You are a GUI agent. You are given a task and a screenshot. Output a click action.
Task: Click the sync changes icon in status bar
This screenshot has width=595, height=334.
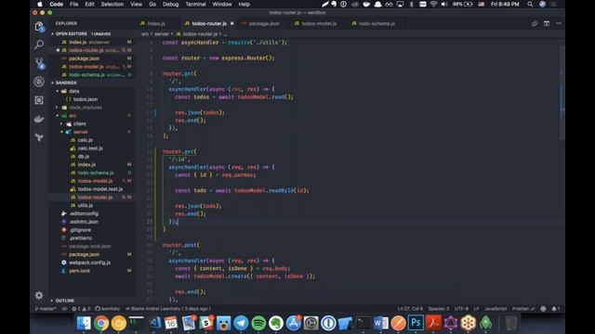point(64,309)
